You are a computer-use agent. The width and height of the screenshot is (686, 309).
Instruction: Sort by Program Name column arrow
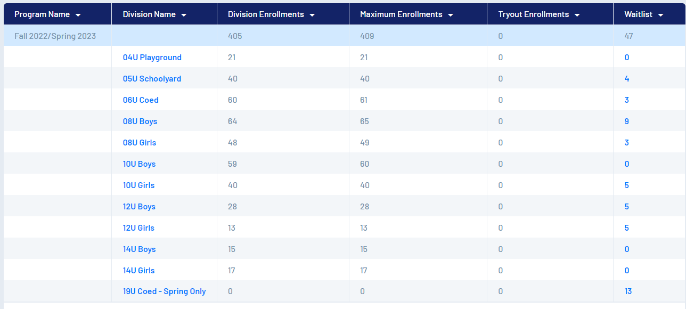[78, 15]
